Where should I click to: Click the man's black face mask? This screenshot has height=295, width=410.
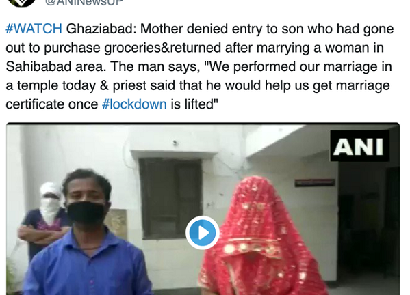86,212
